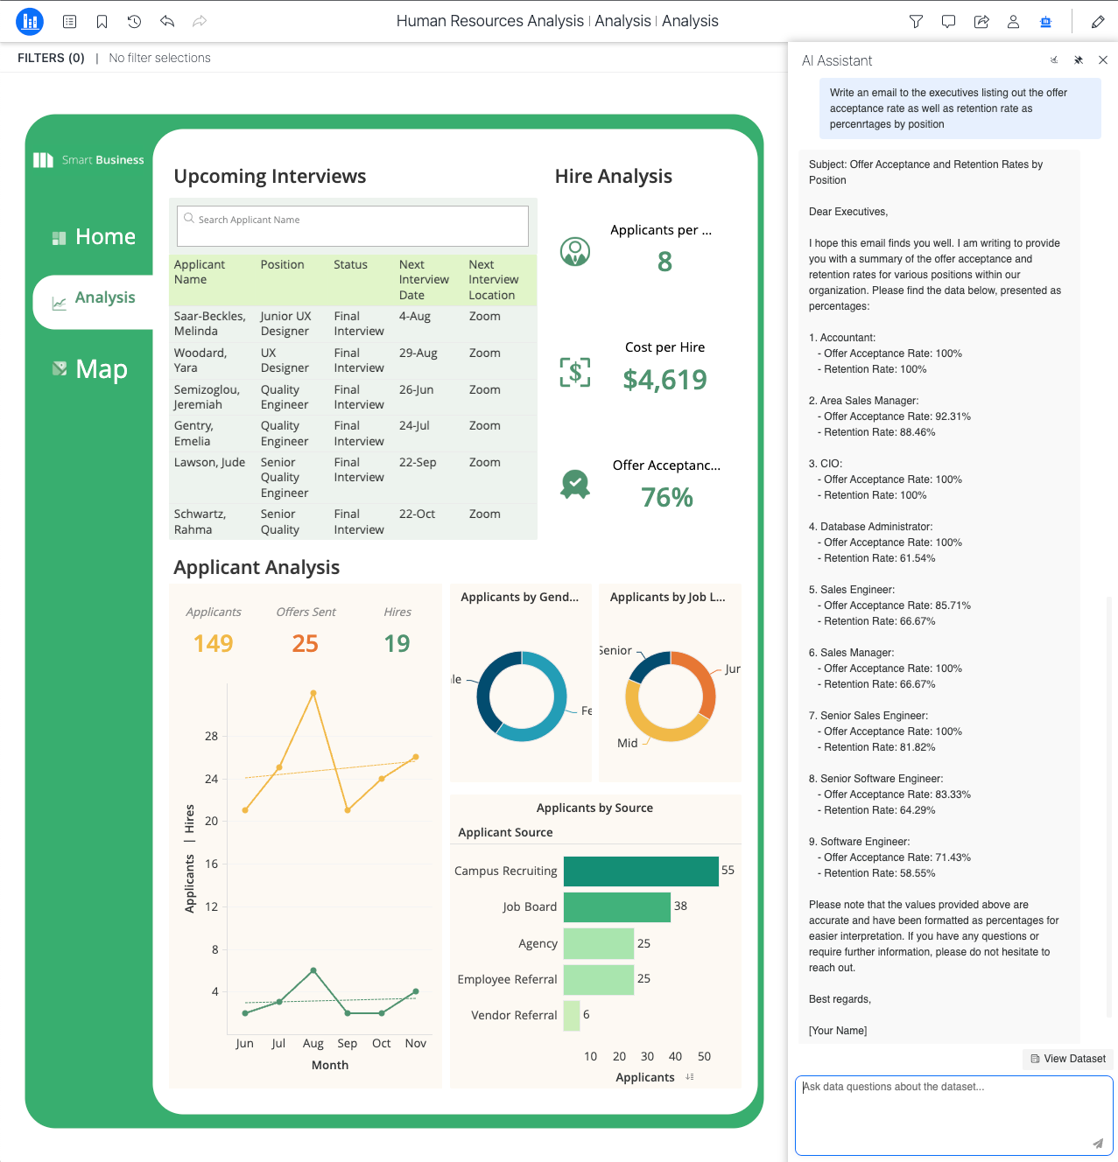Click the share export icon
The image size is (1118, 1162).
click(x=981, y=22)
